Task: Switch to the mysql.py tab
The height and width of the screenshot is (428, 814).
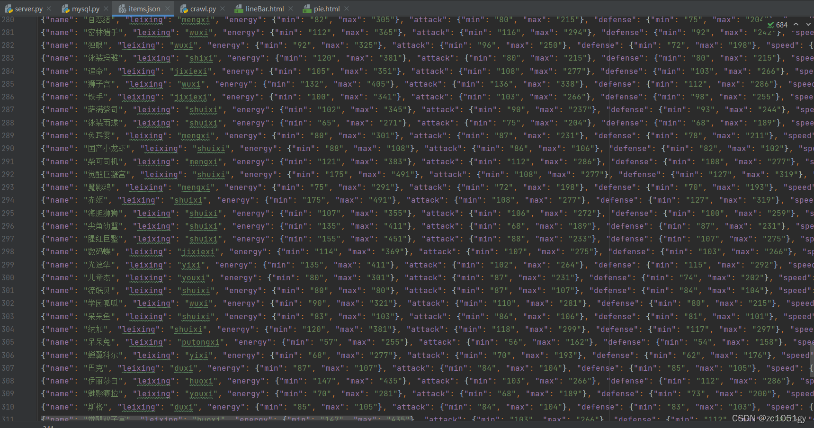Action: click(86, 9)
